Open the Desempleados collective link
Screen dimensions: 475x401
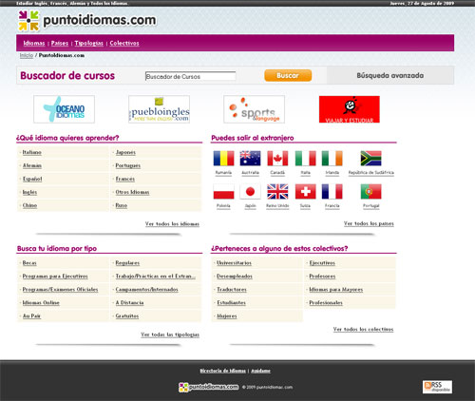point(235,277)
